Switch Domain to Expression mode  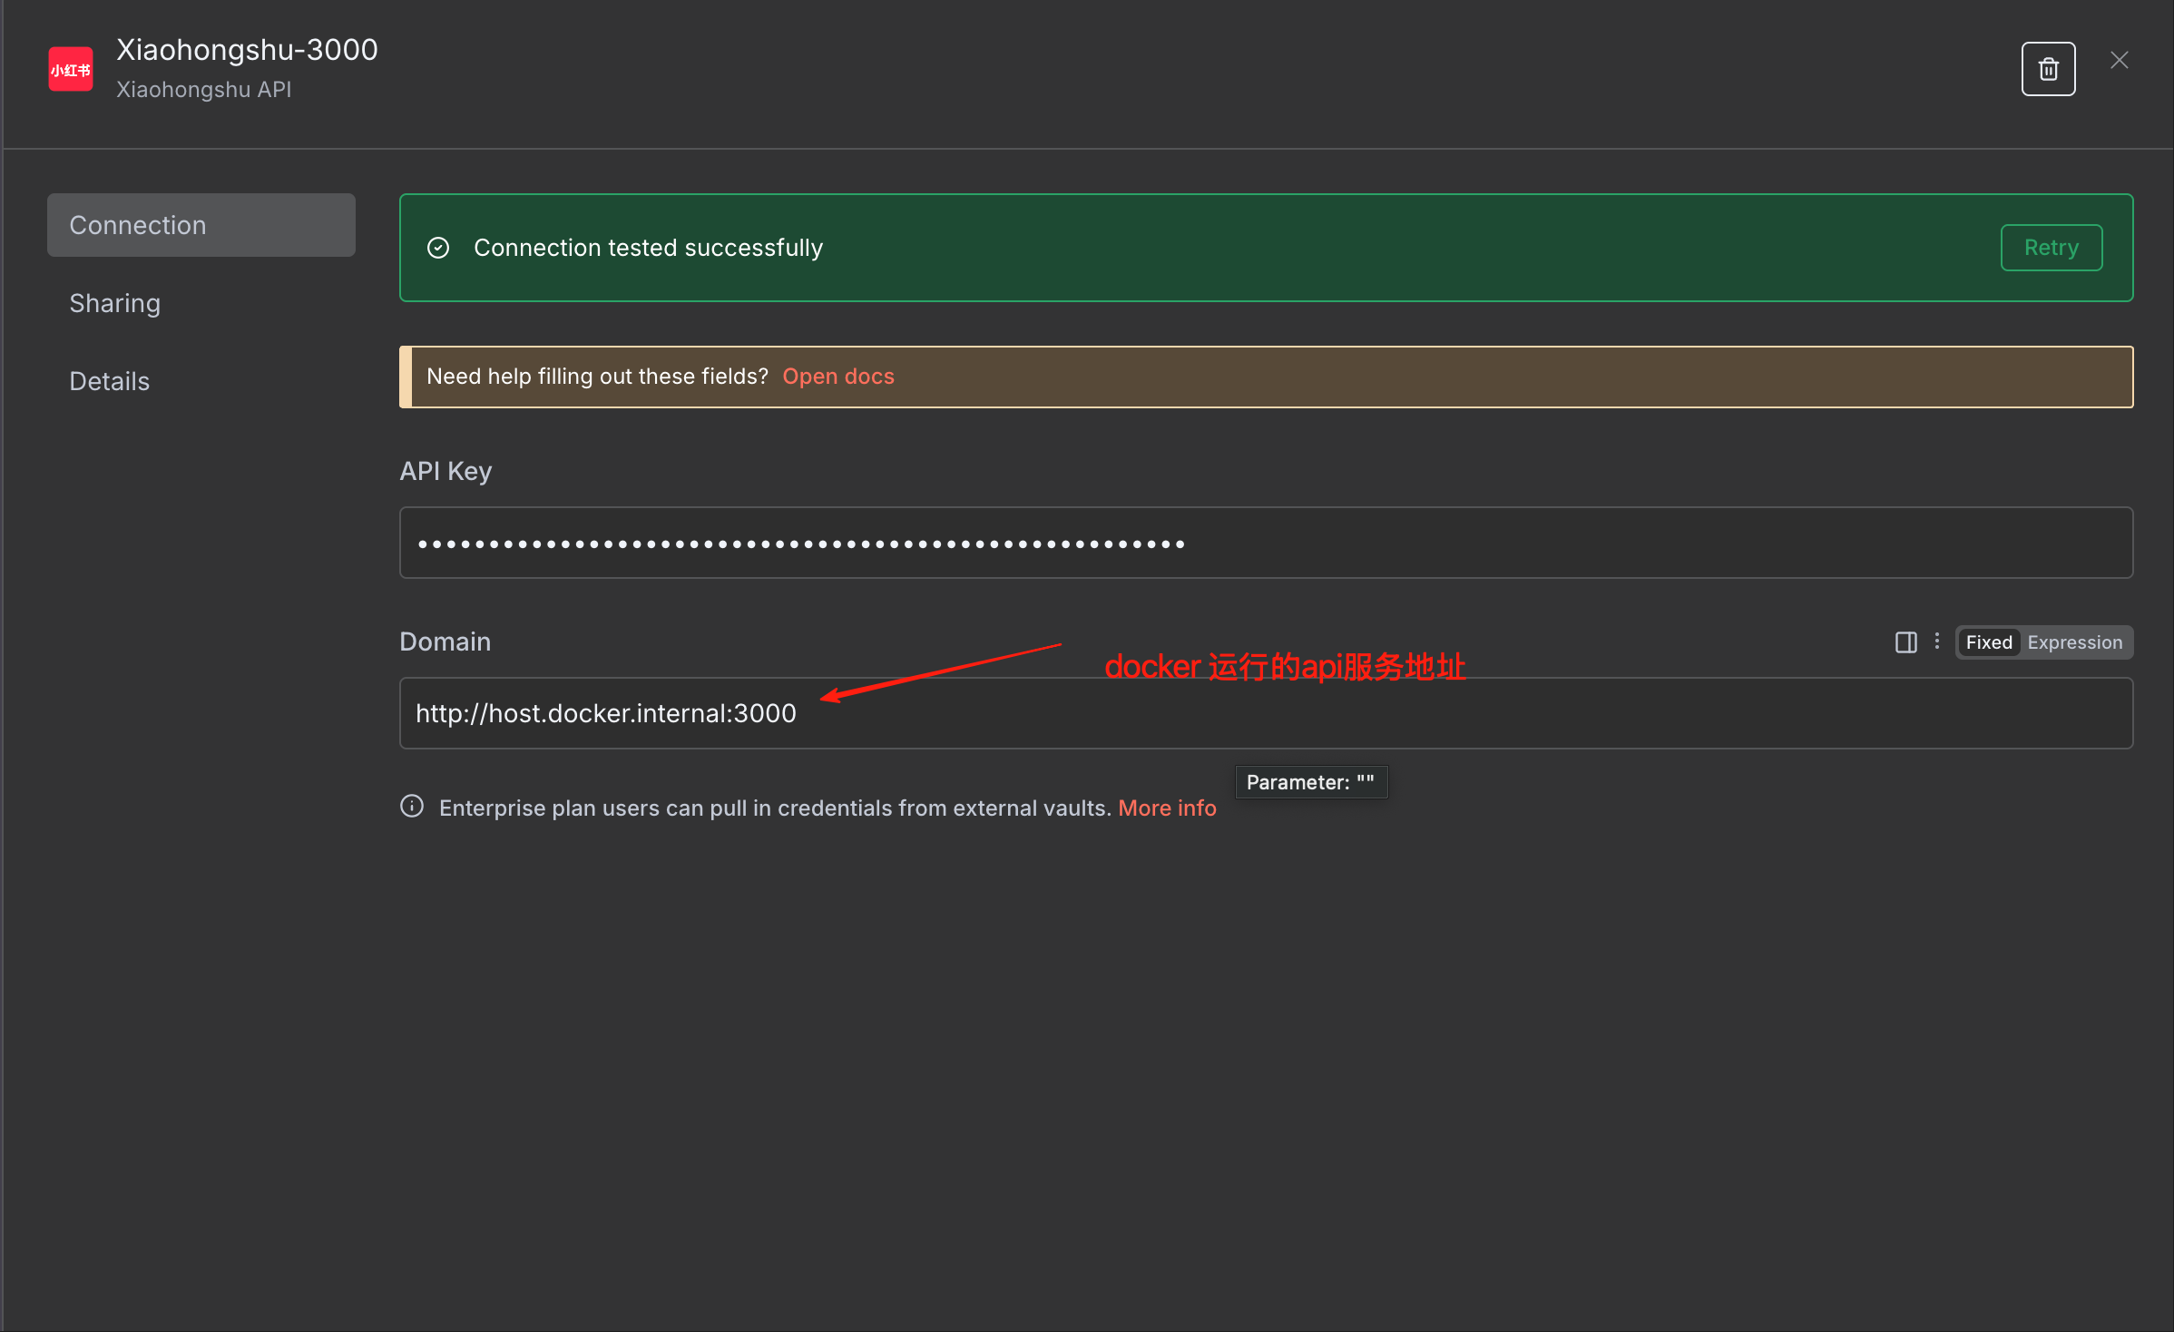(x=2074, y=642)
